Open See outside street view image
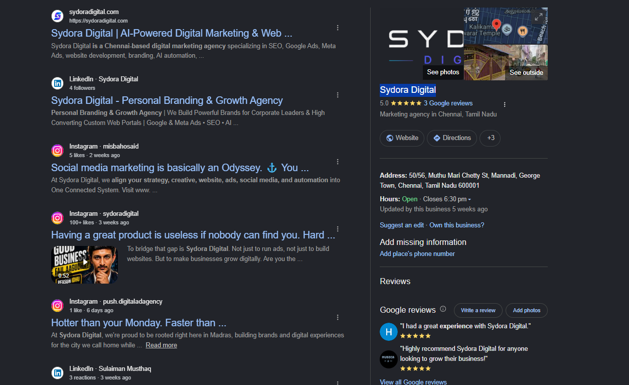This screenshot has height=385, width=629. (526, 73)
